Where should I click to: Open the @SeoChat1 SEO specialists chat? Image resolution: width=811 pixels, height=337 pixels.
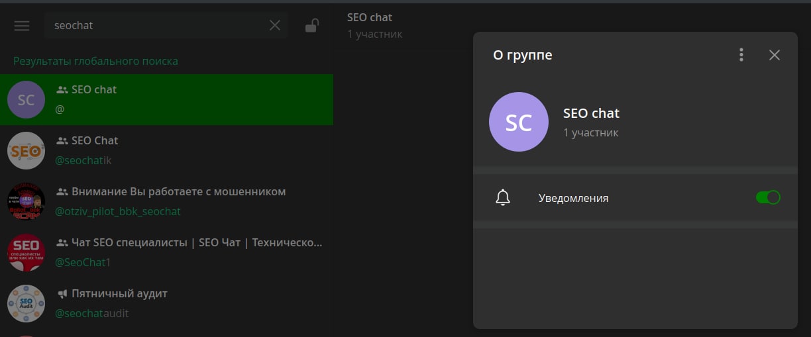coord(186,252)
